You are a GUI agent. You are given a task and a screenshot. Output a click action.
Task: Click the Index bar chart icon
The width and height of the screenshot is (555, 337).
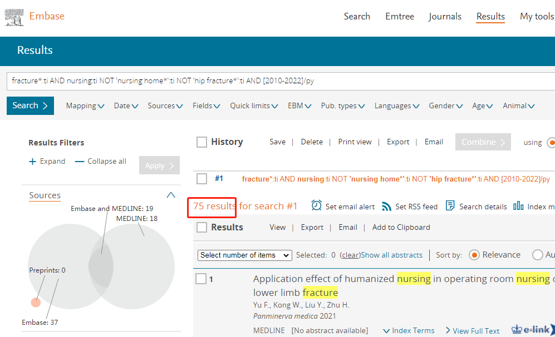518,206
